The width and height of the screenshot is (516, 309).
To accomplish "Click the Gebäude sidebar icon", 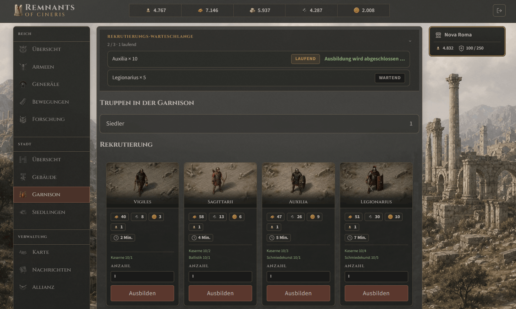I will coord(23,177).
